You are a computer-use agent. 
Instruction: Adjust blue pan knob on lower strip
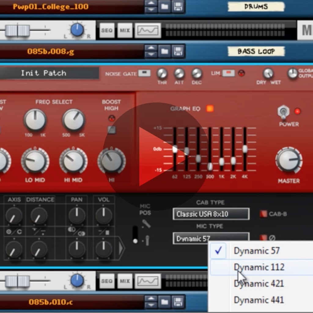(77, 280)
